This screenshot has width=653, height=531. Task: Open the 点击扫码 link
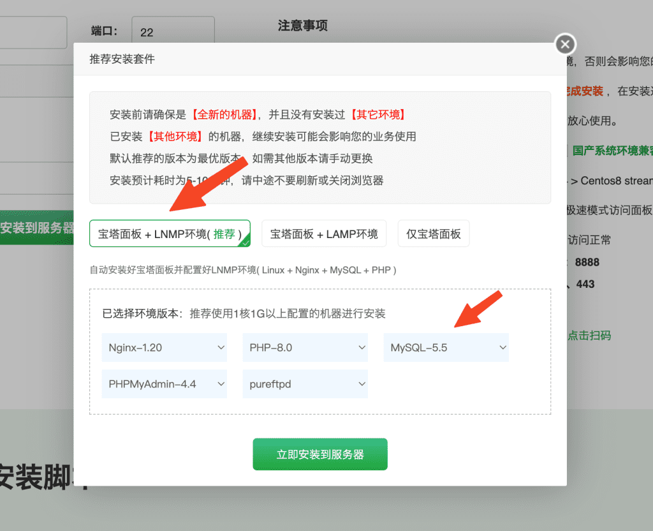pos(589,335)
